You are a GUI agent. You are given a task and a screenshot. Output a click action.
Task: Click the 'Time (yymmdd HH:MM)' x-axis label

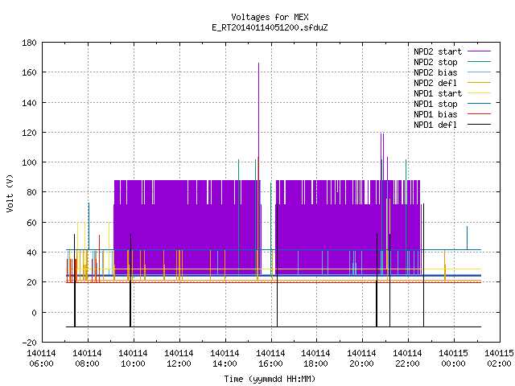[x=270, y=379]
